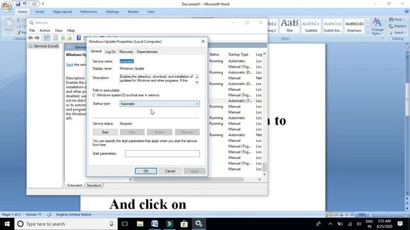
Task: Open the Services Help menu
Action: click(71, 31)
